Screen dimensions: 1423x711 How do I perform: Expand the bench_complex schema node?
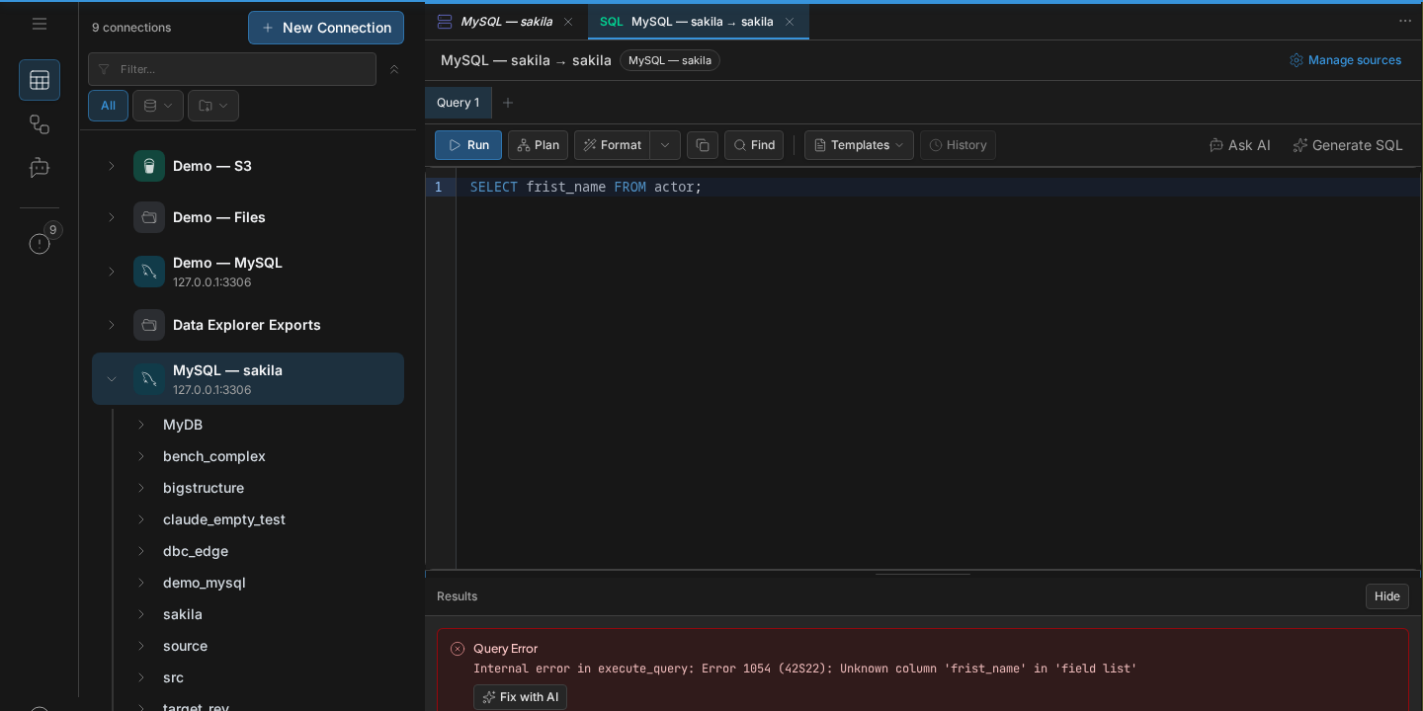point(140,456)
